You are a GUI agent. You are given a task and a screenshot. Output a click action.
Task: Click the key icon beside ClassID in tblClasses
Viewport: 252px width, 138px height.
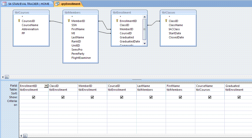(166, 21)
